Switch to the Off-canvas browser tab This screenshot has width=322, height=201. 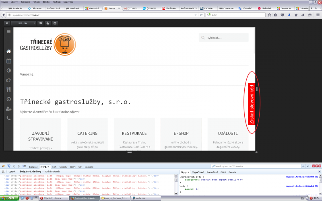coord(35,8)
